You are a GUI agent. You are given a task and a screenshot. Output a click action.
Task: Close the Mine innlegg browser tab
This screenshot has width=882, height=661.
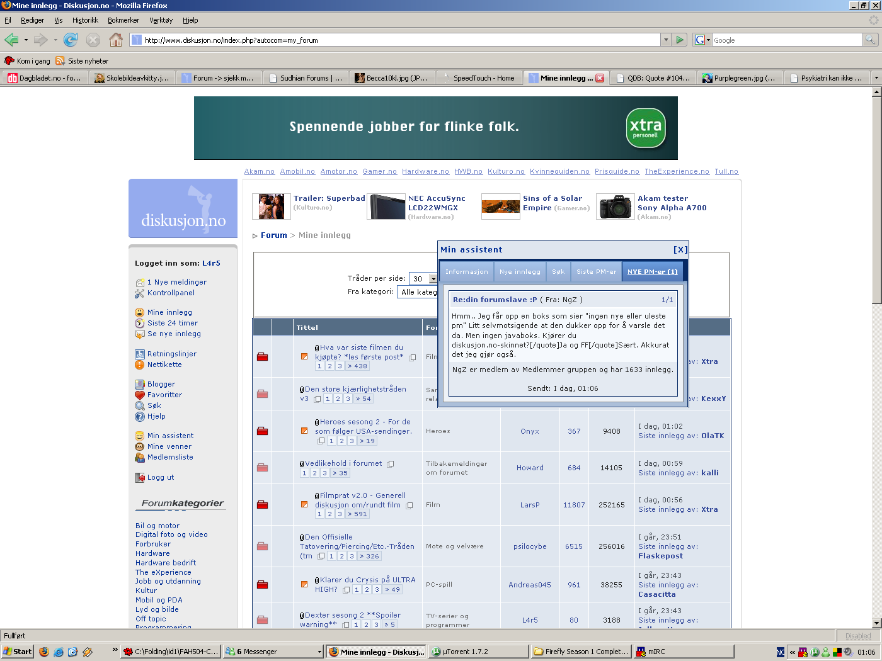tap(600, 78)
